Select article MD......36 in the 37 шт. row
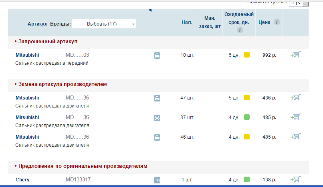Image resolution: width=323 pixels, height=187 pixels. [x=77, y=117]
